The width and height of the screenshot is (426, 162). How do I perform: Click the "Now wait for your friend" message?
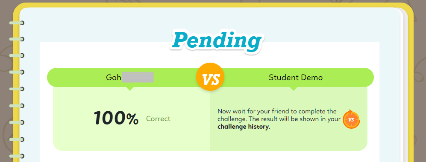tap(277, 111)
